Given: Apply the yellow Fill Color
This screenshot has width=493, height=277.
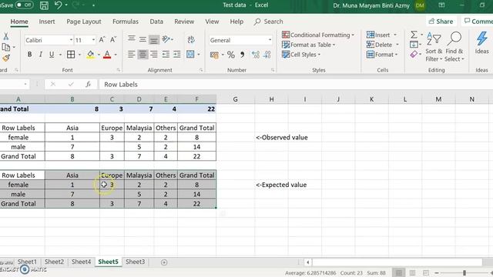Looking at the screenshot, I should [x=91, y=55].
